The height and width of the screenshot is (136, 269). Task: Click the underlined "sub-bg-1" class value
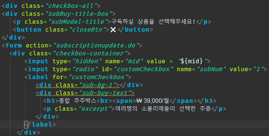pos(98,85)
